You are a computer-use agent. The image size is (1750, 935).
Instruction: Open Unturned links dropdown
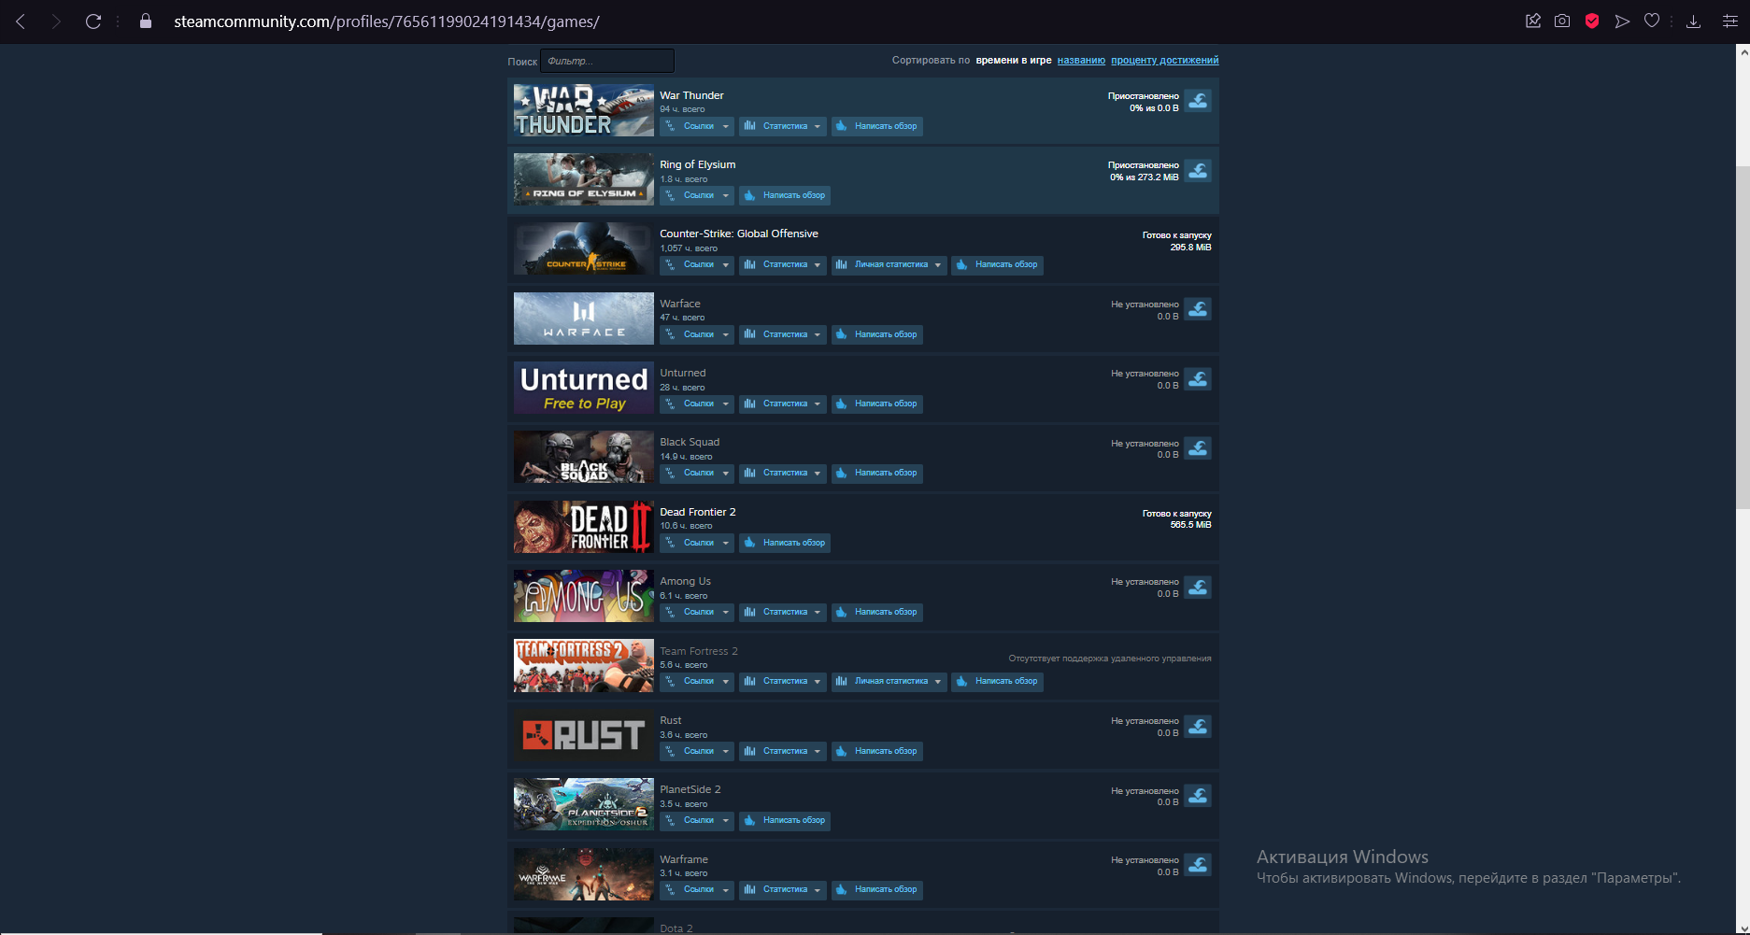[x=697, y=404]
